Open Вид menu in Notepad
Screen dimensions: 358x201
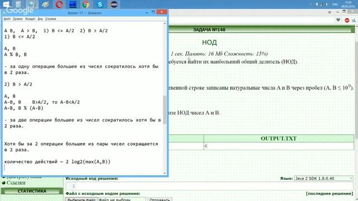[40, 18]
